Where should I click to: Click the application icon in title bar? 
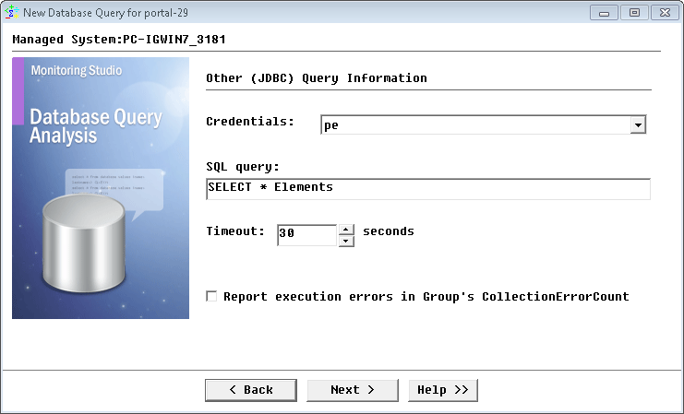tap(11, 12)
